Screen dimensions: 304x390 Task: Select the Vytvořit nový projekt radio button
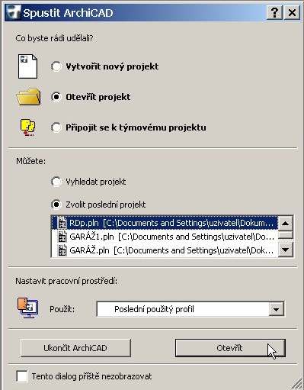[x=56, y=66]
